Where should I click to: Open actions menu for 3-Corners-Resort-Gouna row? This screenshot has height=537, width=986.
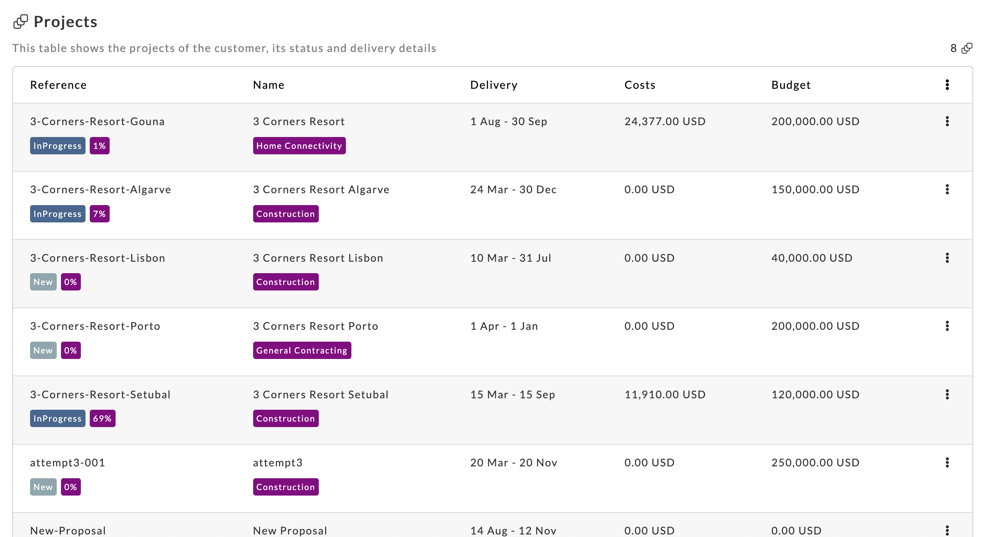coord(947,121)
